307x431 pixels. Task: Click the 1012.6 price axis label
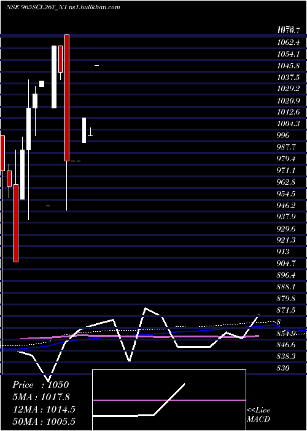click(289, 112)
